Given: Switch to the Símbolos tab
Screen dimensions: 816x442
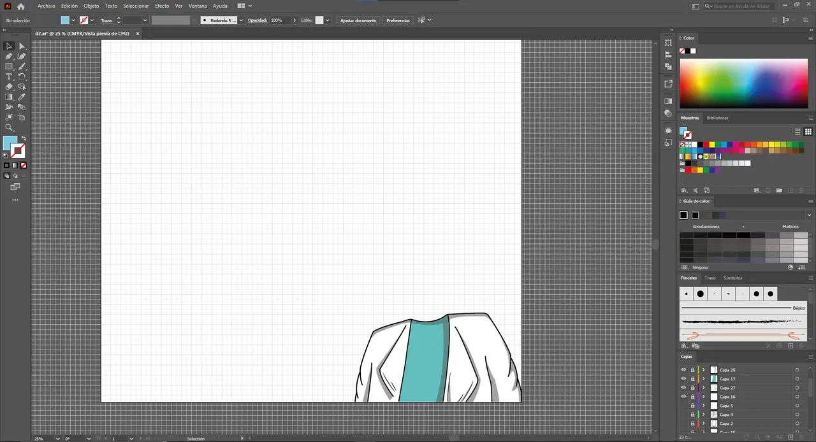Looking at the screenshot, I should [732, 278].
